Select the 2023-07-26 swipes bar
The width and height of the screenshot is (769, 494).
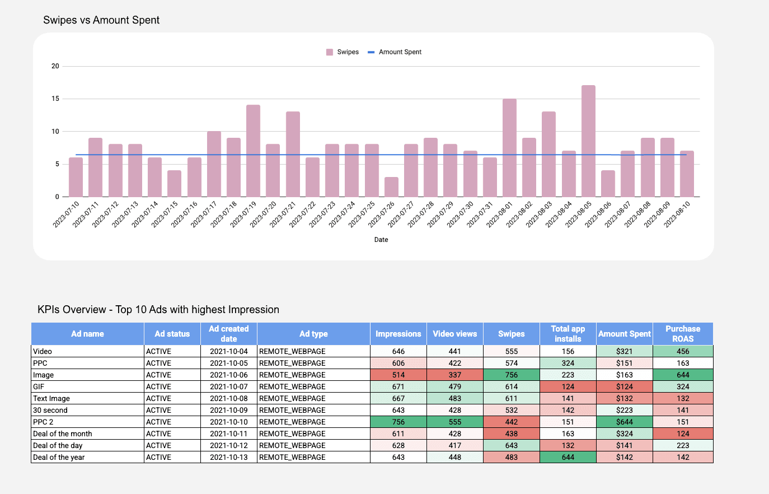391,187
